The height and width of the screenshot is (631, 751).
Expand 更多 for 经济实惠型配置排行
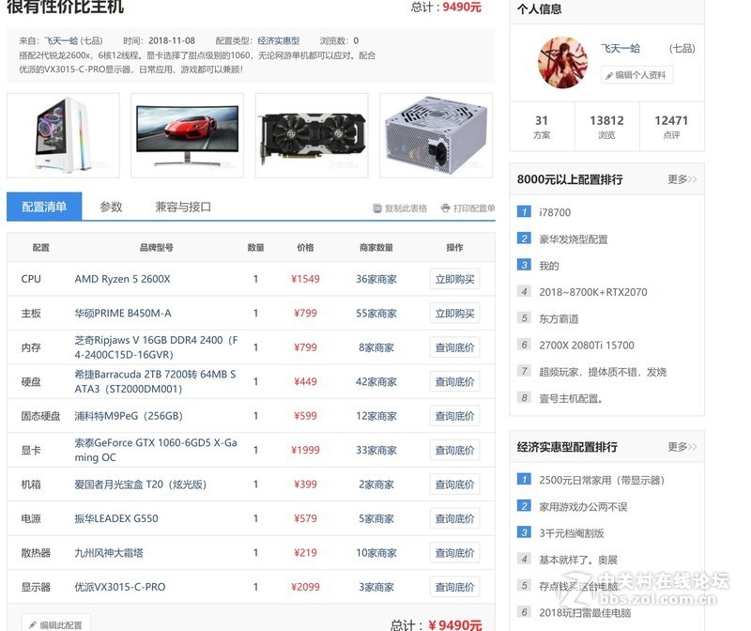click(682, 447)
